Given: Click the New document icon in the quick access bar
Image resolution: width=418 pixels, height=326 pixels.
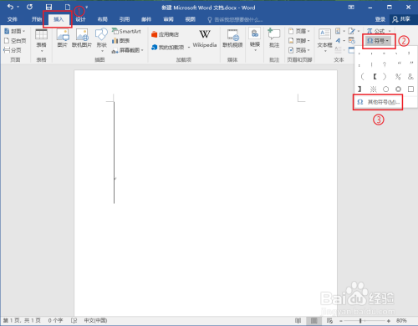Looking at the screenshot, I should click(68, 7).
